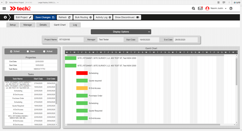Switch to the Log tab

pos(75,25)
